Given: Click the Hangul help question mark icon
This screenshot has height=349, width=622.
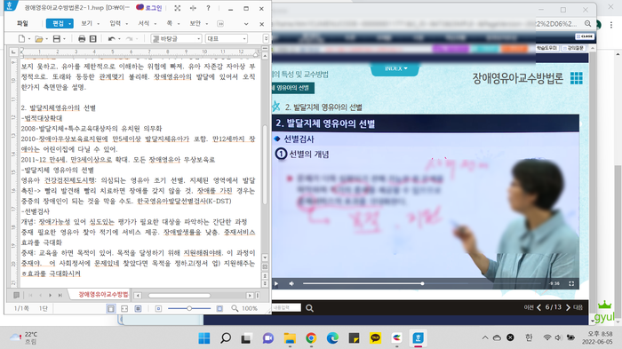Looking at the screenshot, I should tap(208, 8).
